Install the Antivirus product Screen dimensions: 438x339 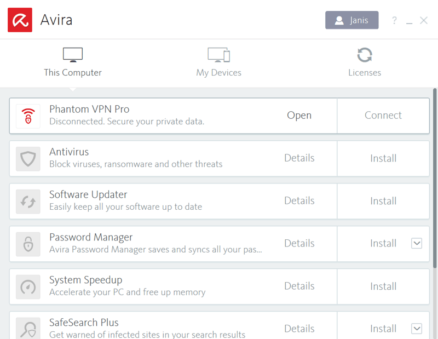tap(383, 158)
